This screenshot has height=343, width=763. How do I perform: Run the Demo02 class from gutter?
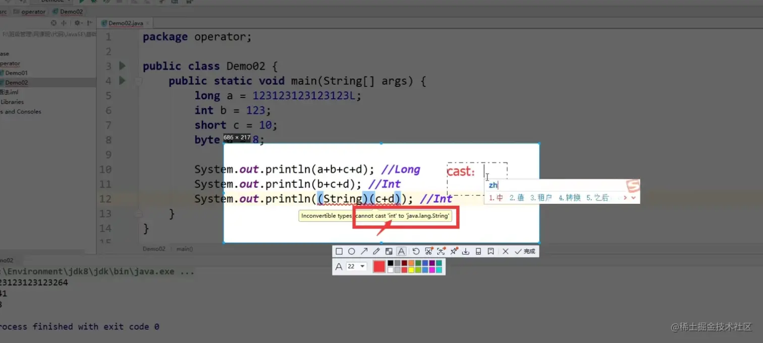[121, 66]
